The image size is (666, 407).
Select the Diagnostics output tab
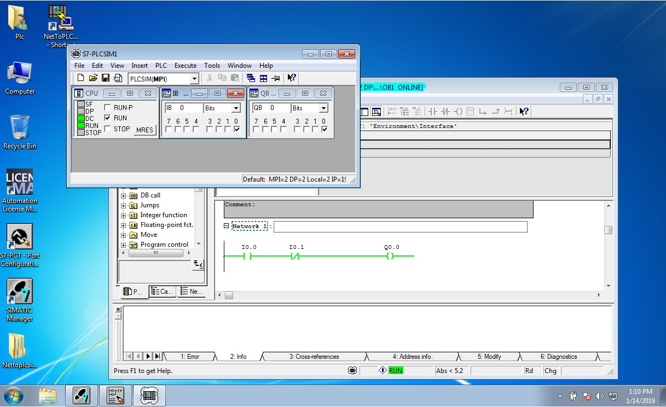point(558,357)
